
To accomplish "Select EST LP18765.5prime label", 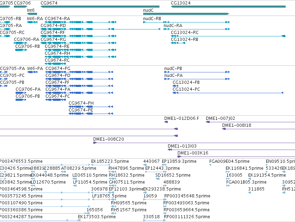I will [x=109, y=196].
